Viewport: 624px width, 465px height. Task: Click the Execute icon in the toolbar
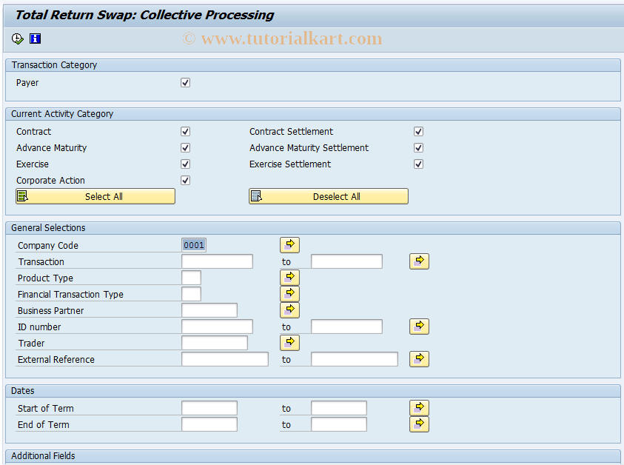(x=16, y=39)
